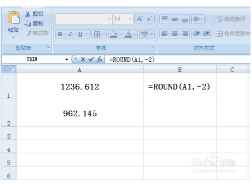
Task: Open the Name Box dropdown arrow
Action: tap(66, 59)
